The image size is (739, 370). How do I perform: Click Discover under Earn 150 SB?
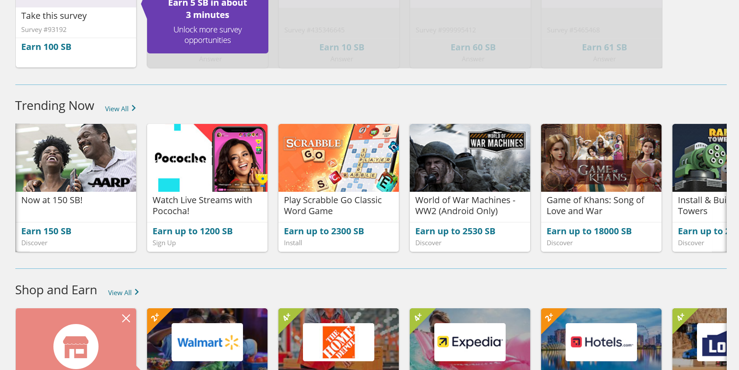pos(34,243)
